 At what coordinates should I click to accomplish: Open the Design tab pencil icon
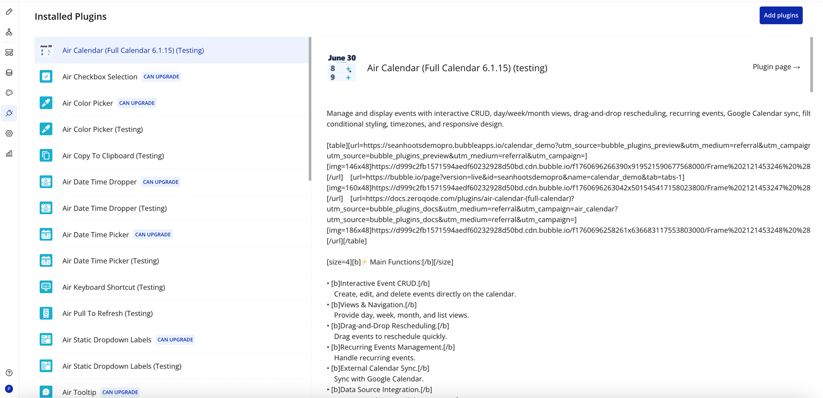pyautogui.click(x=9, y=12)
